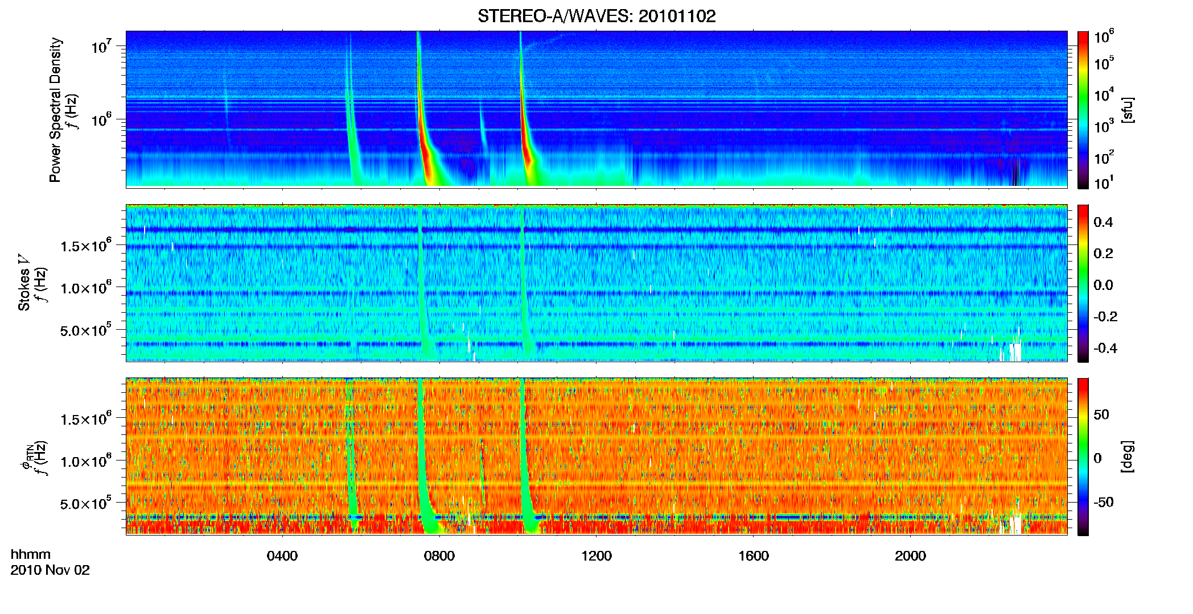
Task: Click the [deg] unit label
Action: [1128, 457]
